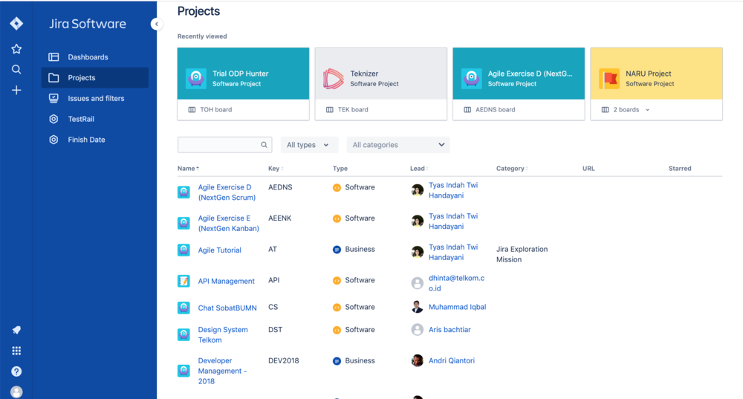Click Agile Exercise E project avatar icon

click(x=184, y=223)
